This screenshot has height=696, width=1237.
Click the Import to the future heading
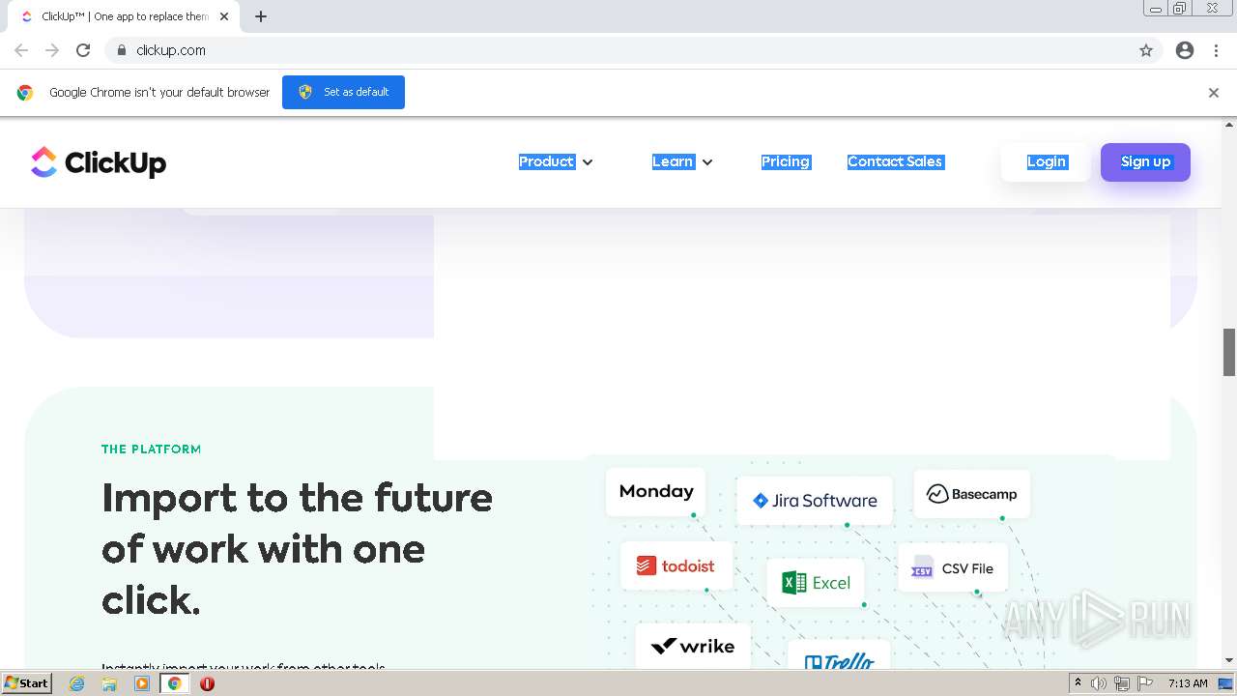[x=297, y=549]
